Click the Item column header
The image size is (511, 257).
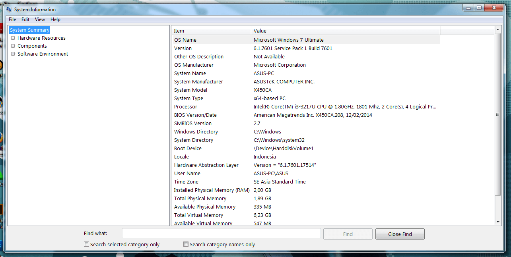coord(212,31)
